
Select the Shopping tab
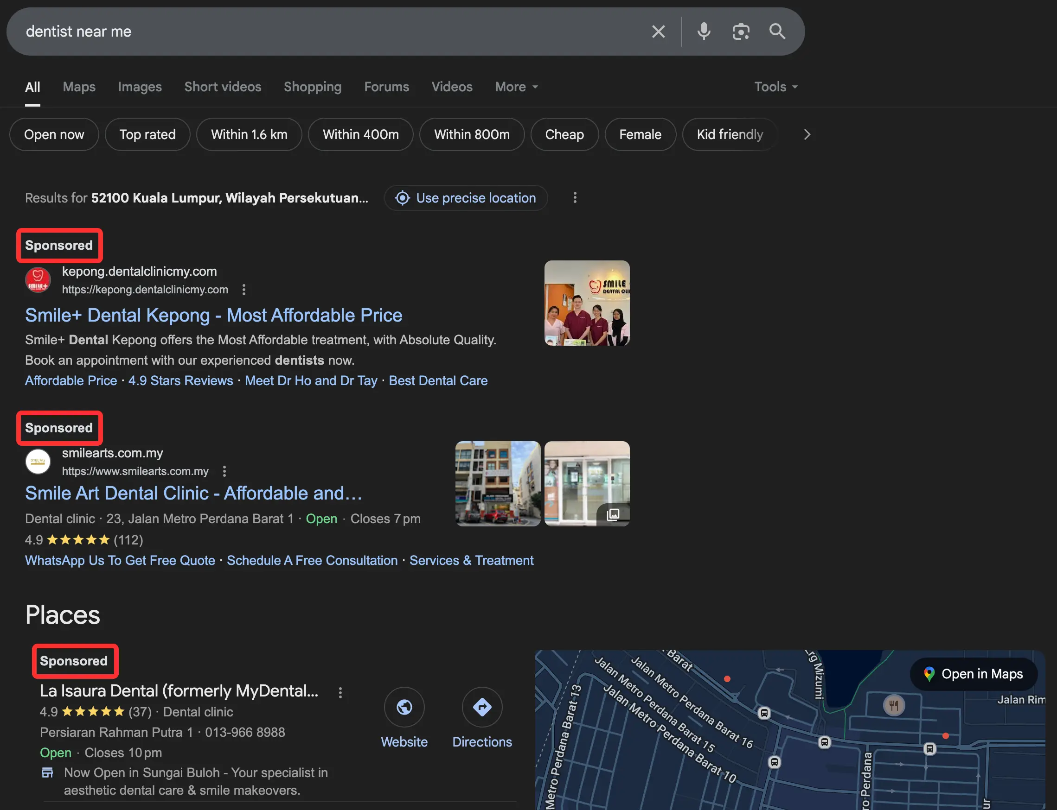tap(312, 87)
